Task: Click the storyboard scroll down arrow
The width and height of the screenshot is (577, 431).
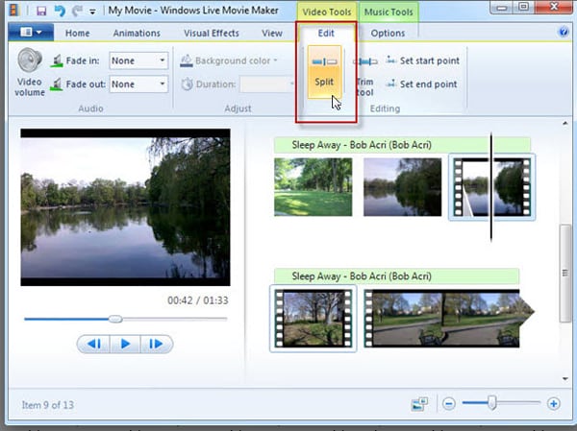Action: click(564, 379)
